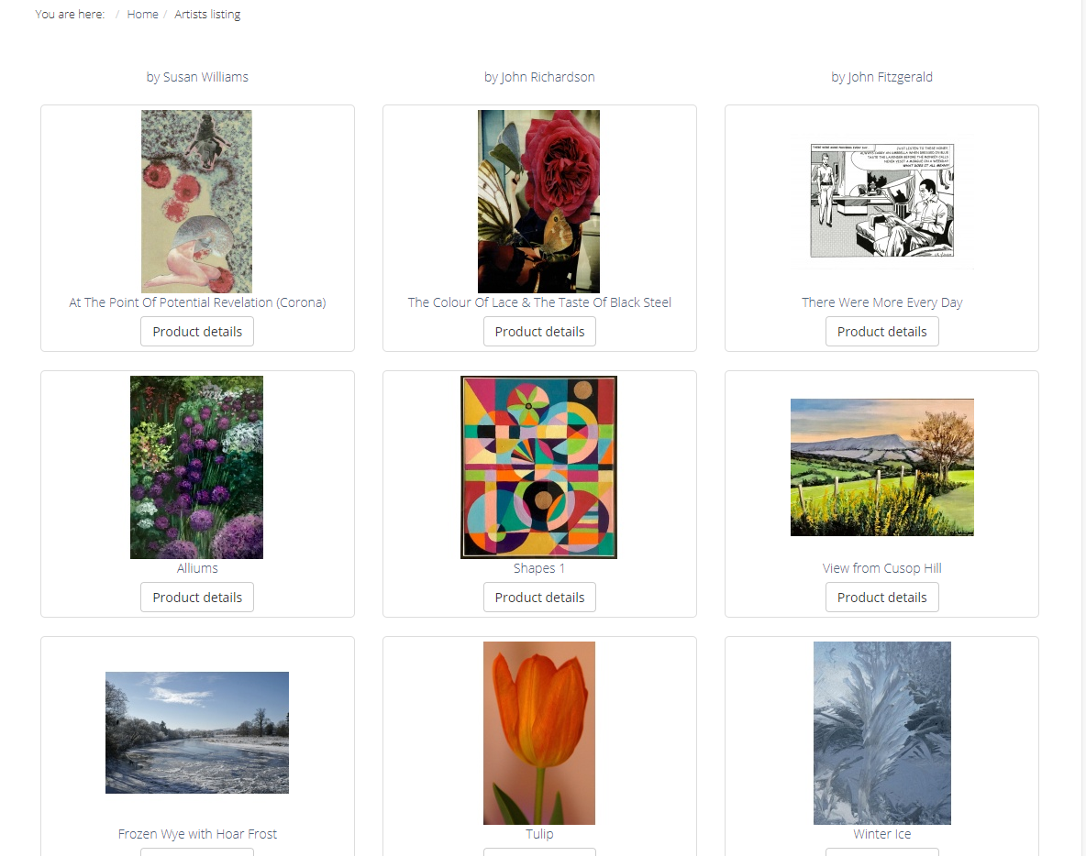The height and width of the screenshot is (856, 1086).
Task: View Product details for Alliums
Action: point(197,598)
